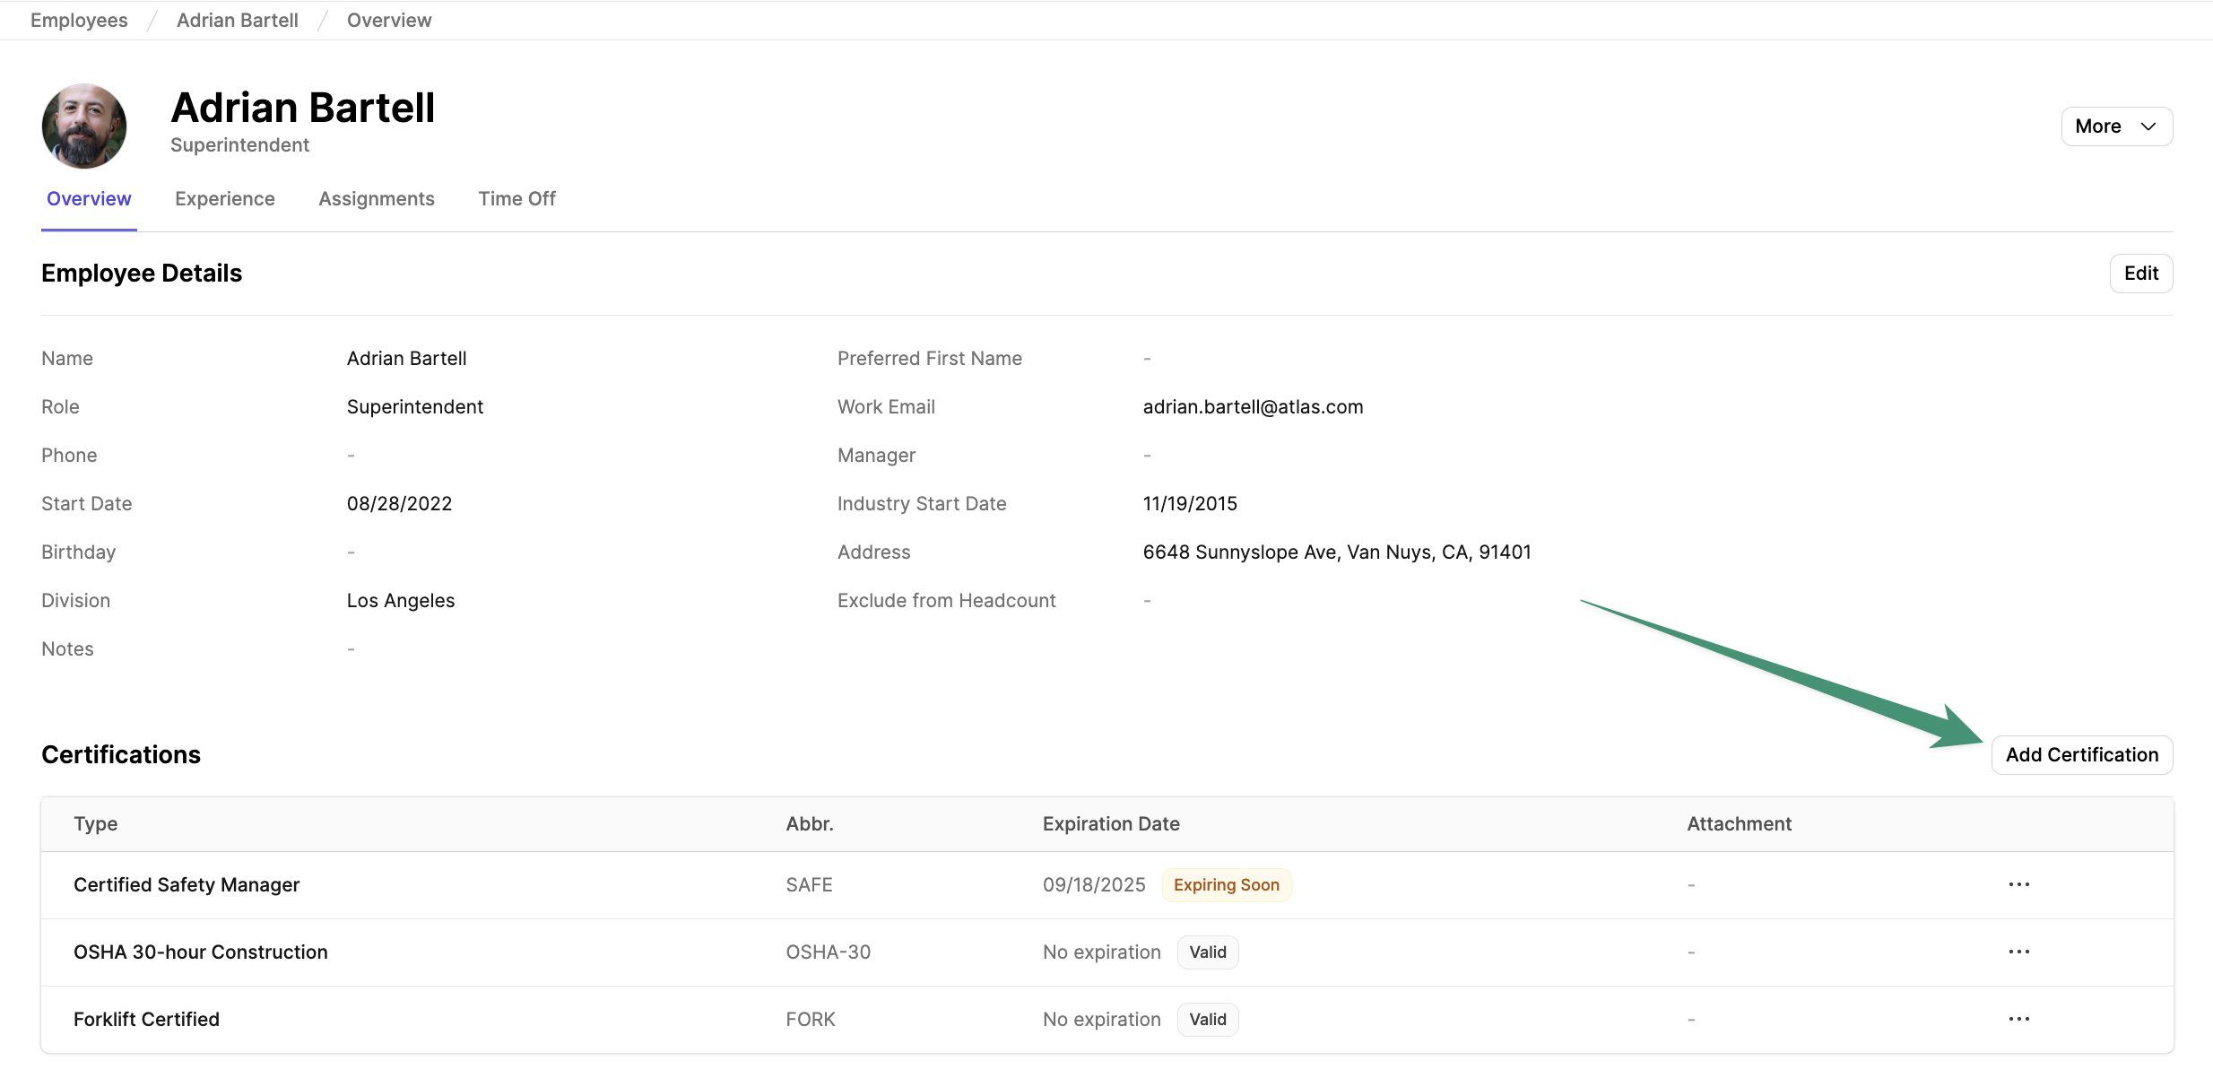The height and width of the screenshot is (1087, 2213).
Task: Click the Division value Los Angeles
Action: click(401, 601)
